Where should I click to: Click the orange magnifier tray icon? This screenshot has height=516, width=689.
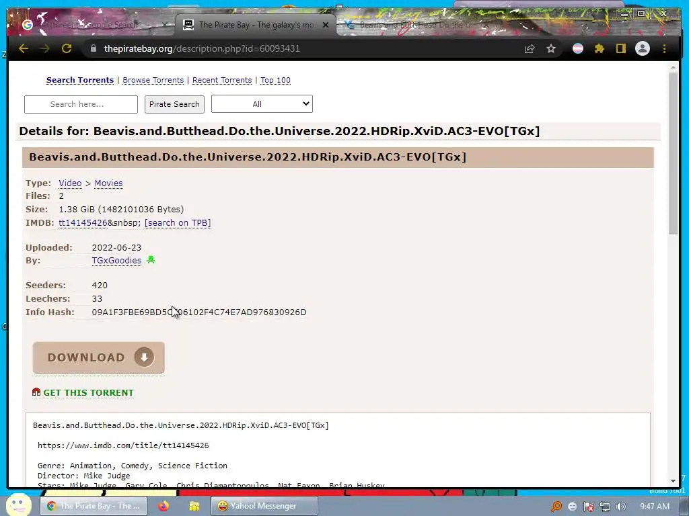[x=556, y=507]
